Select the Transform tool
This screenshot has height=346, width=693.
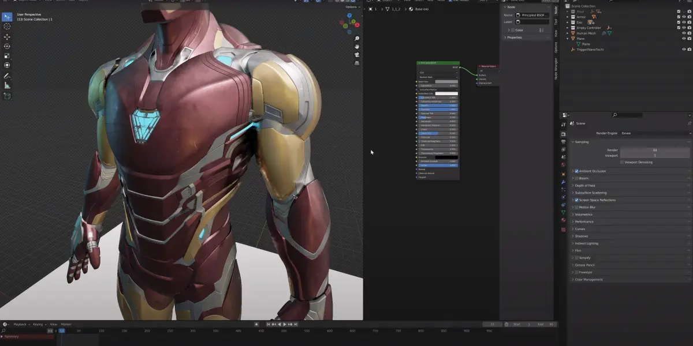click(7, 65)
